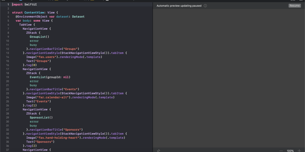305x152 pixels.
Task: Click the 'struct ContentView: View' declaration
Action: pyautogui.click(x=35, y=12)
